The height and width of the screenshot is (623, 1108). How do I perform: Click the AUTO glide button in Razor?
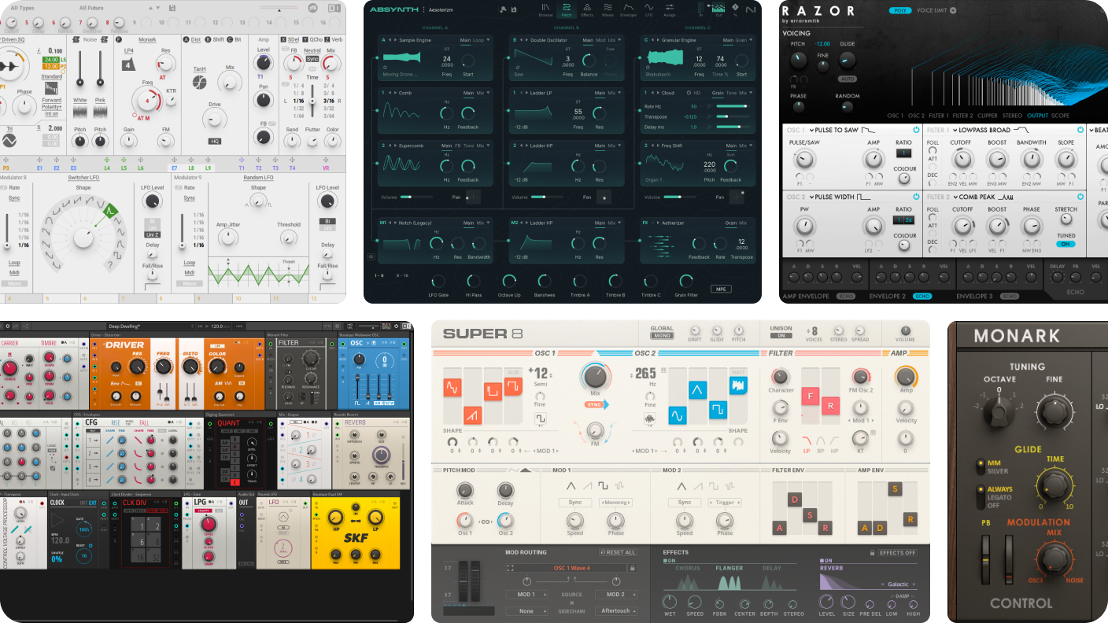pyautogui.click(x=848, y=79)
